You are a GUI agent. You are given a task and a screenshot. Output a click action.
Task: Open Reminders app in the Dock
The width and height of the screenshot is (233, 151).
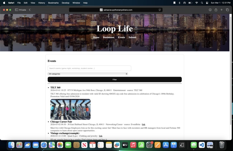tap(101, 145)
